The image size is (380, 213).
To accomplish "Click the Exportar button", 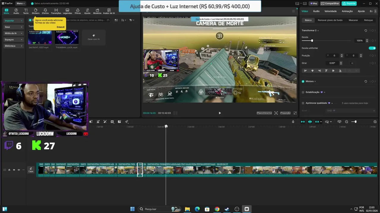I will (x=349, y=3).
